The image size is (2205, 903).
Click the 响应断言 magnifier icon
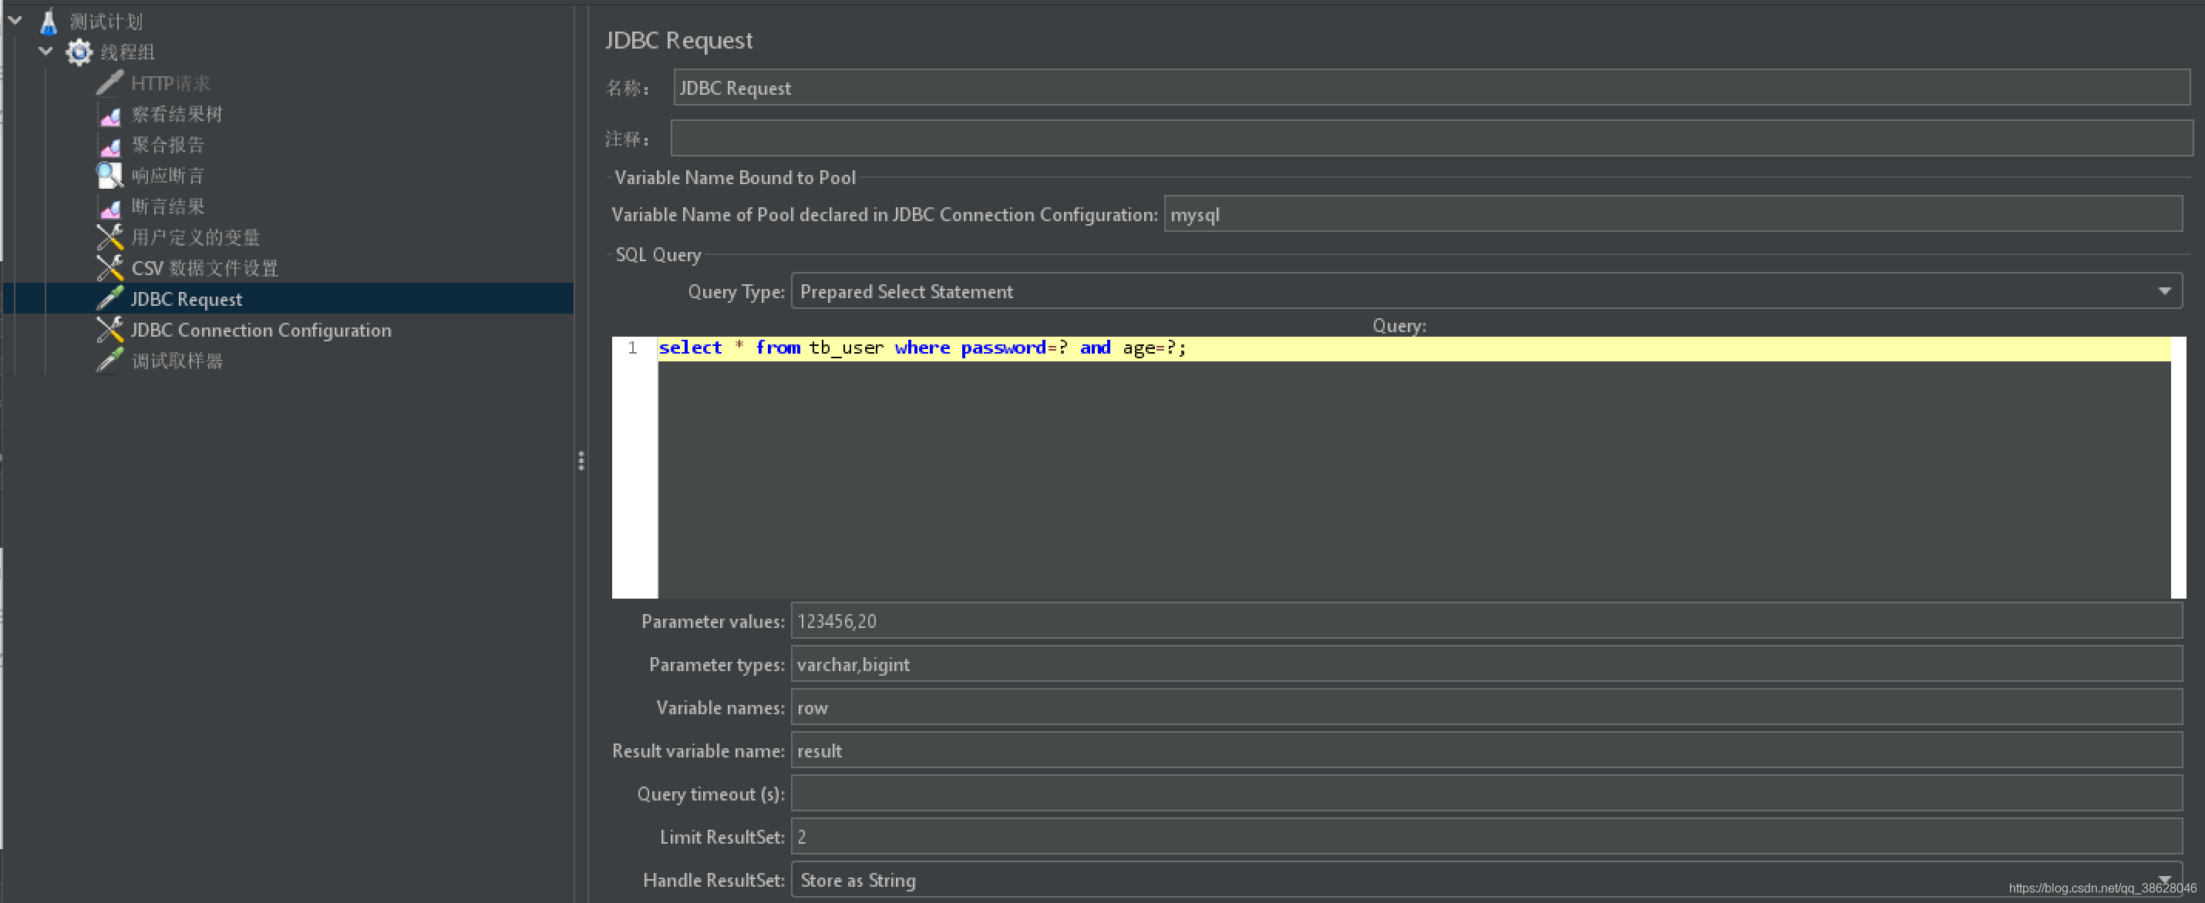coord(109,176)
